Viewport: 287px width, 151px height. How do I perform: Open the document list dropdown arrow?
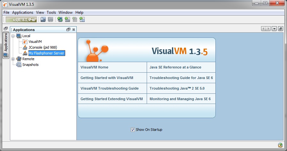tap(274, 29)
